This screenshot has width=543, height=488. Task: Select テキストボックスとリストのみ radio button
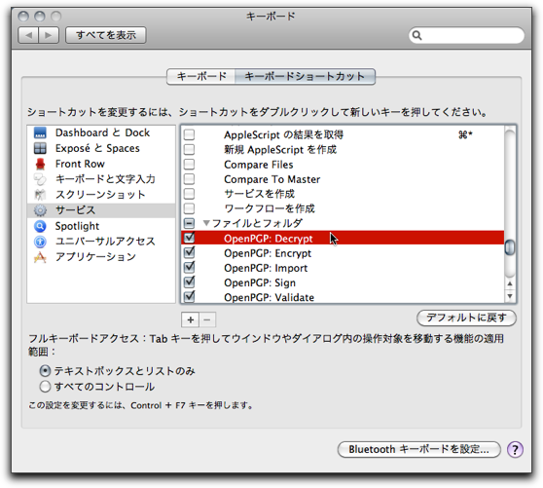[x=45, y=371]
